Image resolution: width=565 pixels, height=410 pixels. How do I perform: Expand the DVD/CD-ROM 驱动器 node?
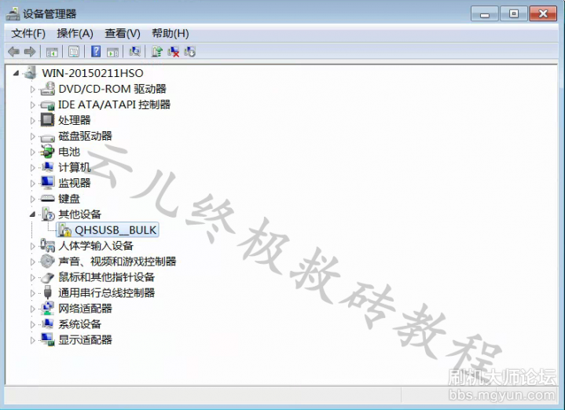(x=33, y=89)
